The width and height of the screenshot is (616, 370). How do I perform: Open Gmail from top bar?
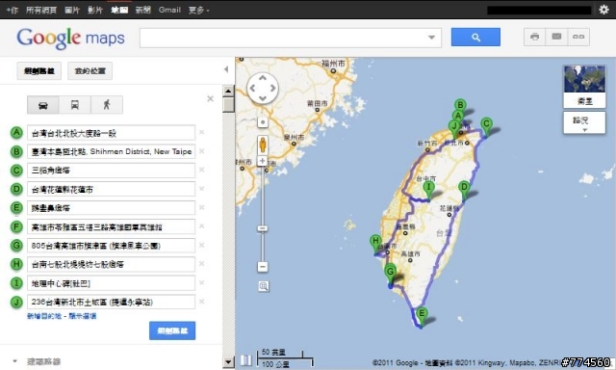(169, 10)
